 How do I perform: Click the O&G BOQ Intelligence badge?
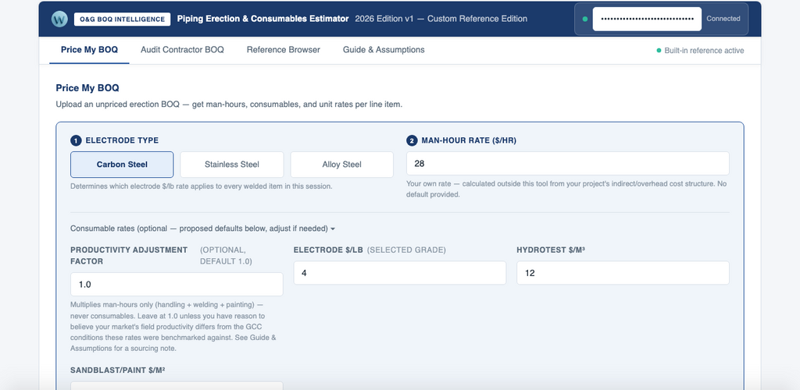(122, 19)
